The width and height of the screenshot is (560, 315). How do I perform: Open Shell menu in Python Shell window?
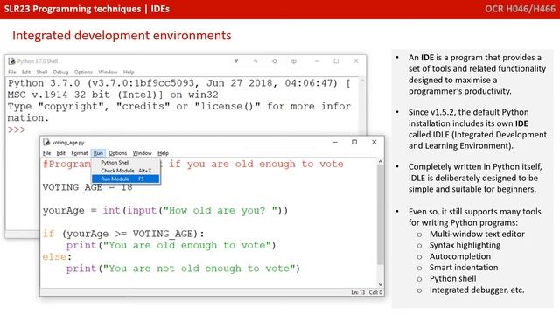coord(42,72)
